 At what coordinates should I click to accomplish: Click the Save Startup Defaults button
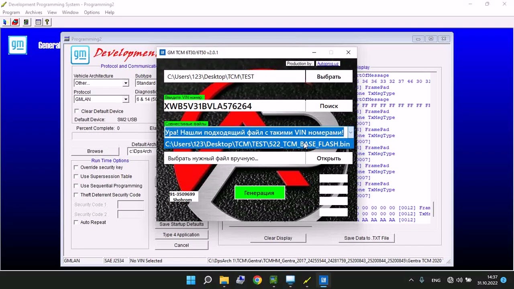click(x=182, y=224)
